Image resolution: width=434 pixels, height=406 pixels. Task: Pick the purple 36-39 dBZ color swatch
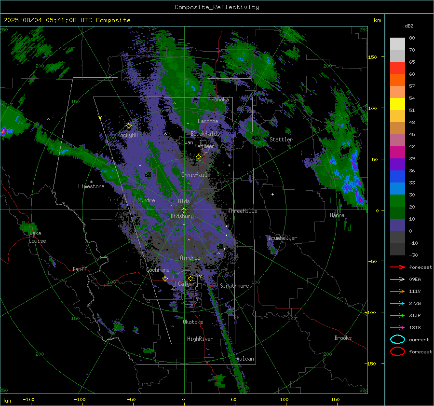(397, 165)
